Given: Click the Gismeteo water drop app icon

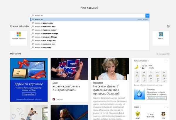Looking at the screenshot, I should [139, 94].
